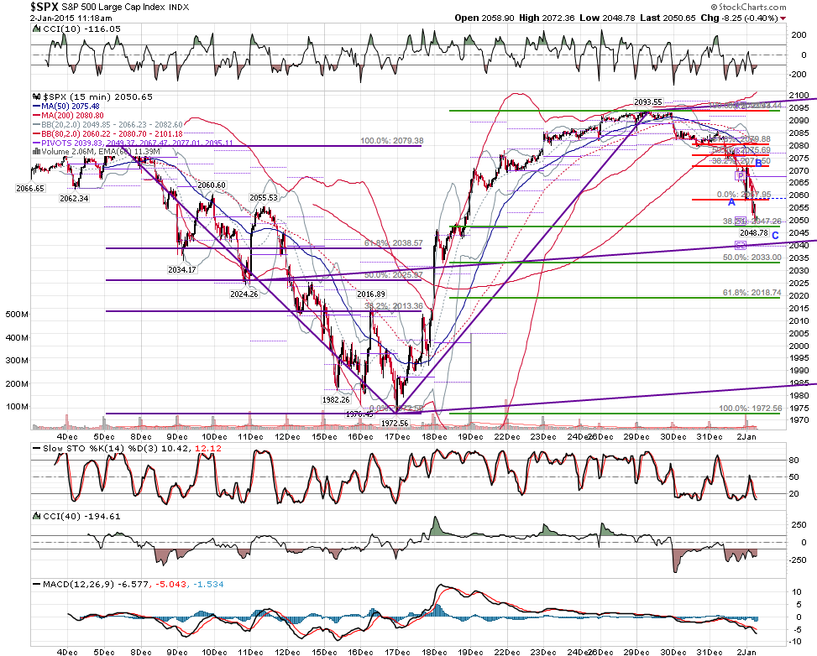Click the '2060.60' price label
This screenshot has width=817, height=656.
(x=212, y=185)
